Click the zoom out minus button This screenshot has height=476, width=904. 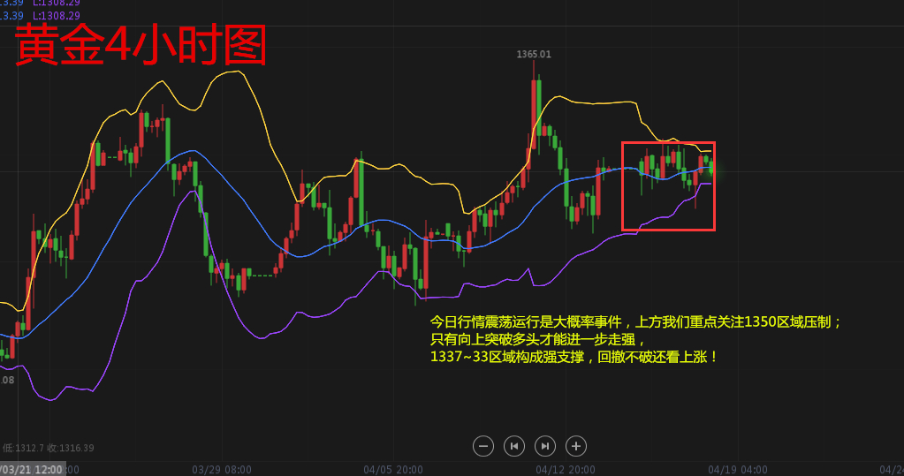click(483, 446)
